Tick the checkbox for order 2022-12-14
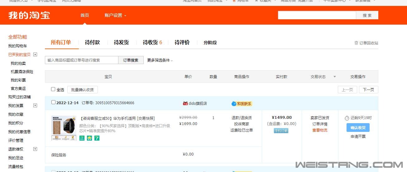Screen dimensions: 407x172 [x=53, y=102]
